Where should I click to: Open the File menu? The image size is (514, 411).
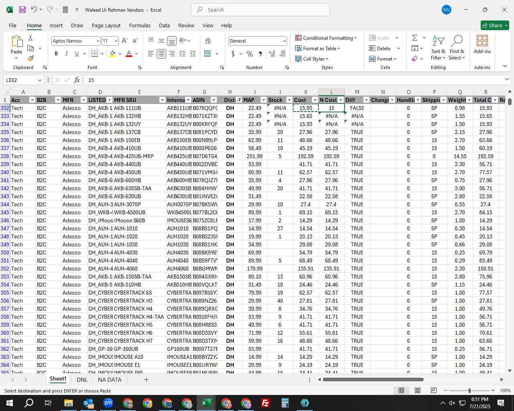pyautogui.click(x=12, y=25)
